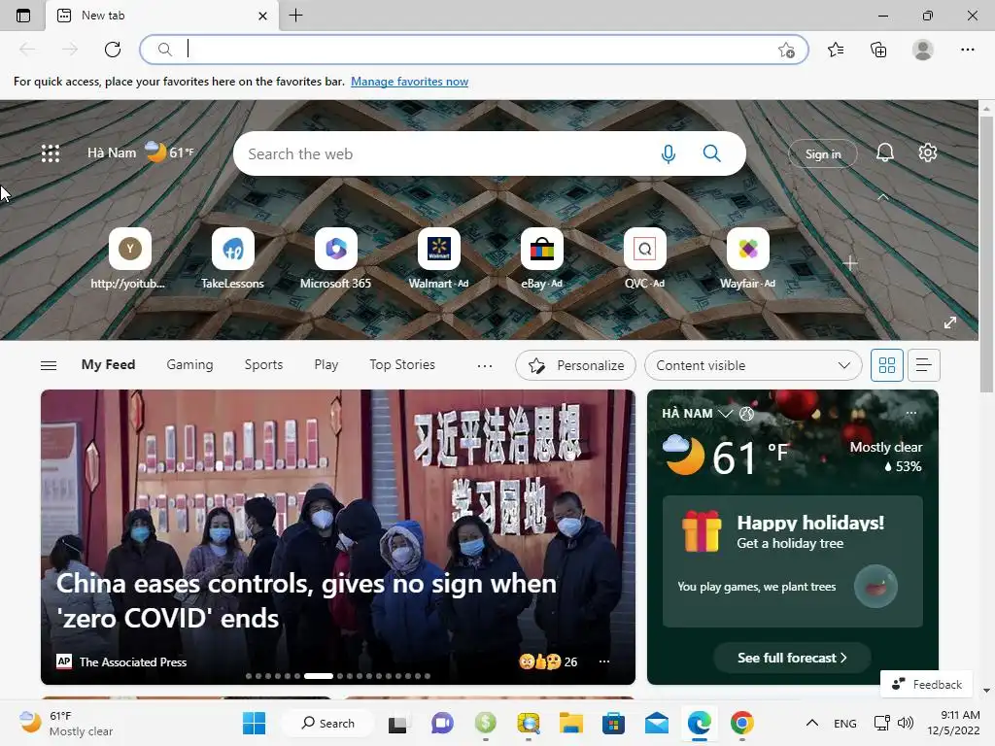Open the taskbar weather widget
Image resolution: width=995 pixels, height=746 pixels.
coord(66,723)
